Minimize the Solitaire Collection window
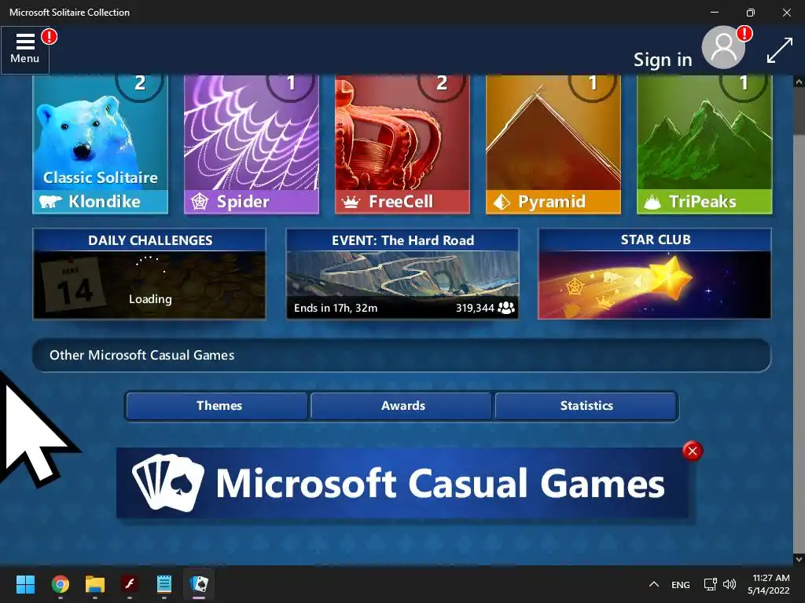 714,13
